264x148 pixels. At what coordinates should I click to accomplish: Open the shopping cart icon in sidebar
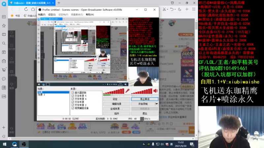tap(4, 70)
